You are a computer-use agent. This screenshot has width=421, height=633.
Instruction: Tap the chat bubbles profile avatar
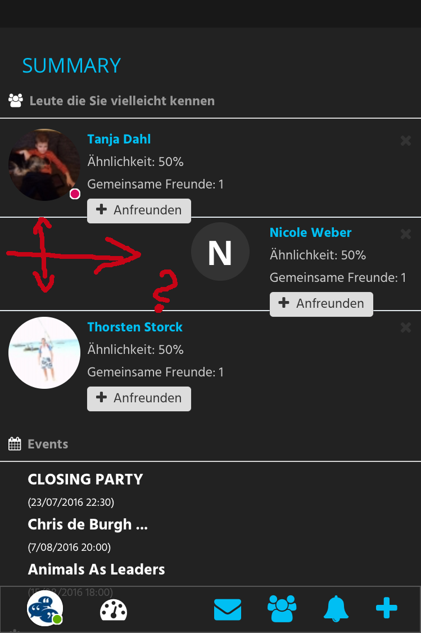[44, 609]
